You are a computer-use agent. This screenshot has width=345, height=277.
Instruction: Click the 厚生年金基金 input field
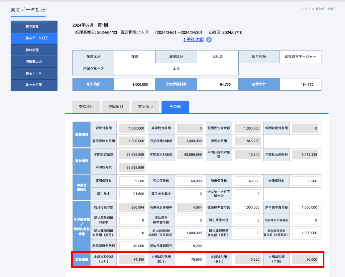tap(190, 194)
